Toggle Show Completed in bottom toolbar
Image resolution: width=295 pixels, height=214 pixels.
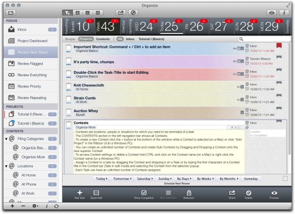pos(144,195)
